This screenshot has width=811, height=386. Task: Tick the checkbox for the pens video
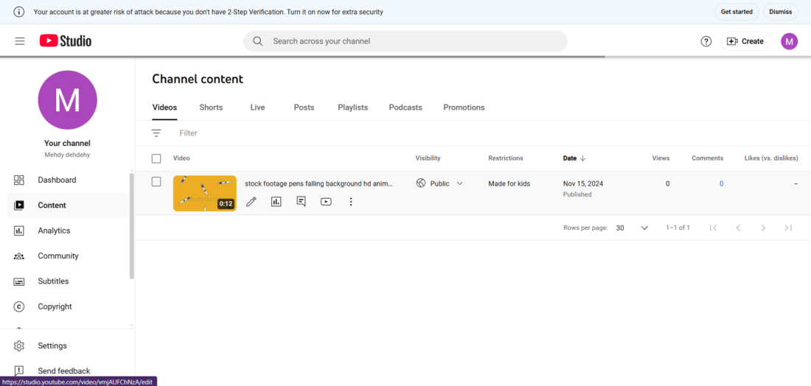click(x=156, y=182)
